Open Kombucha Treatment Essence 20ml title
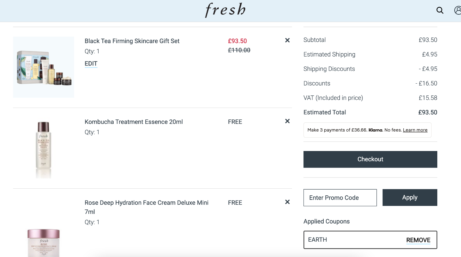The width and height of the screenshot is (461, 257). pos(134,122)
